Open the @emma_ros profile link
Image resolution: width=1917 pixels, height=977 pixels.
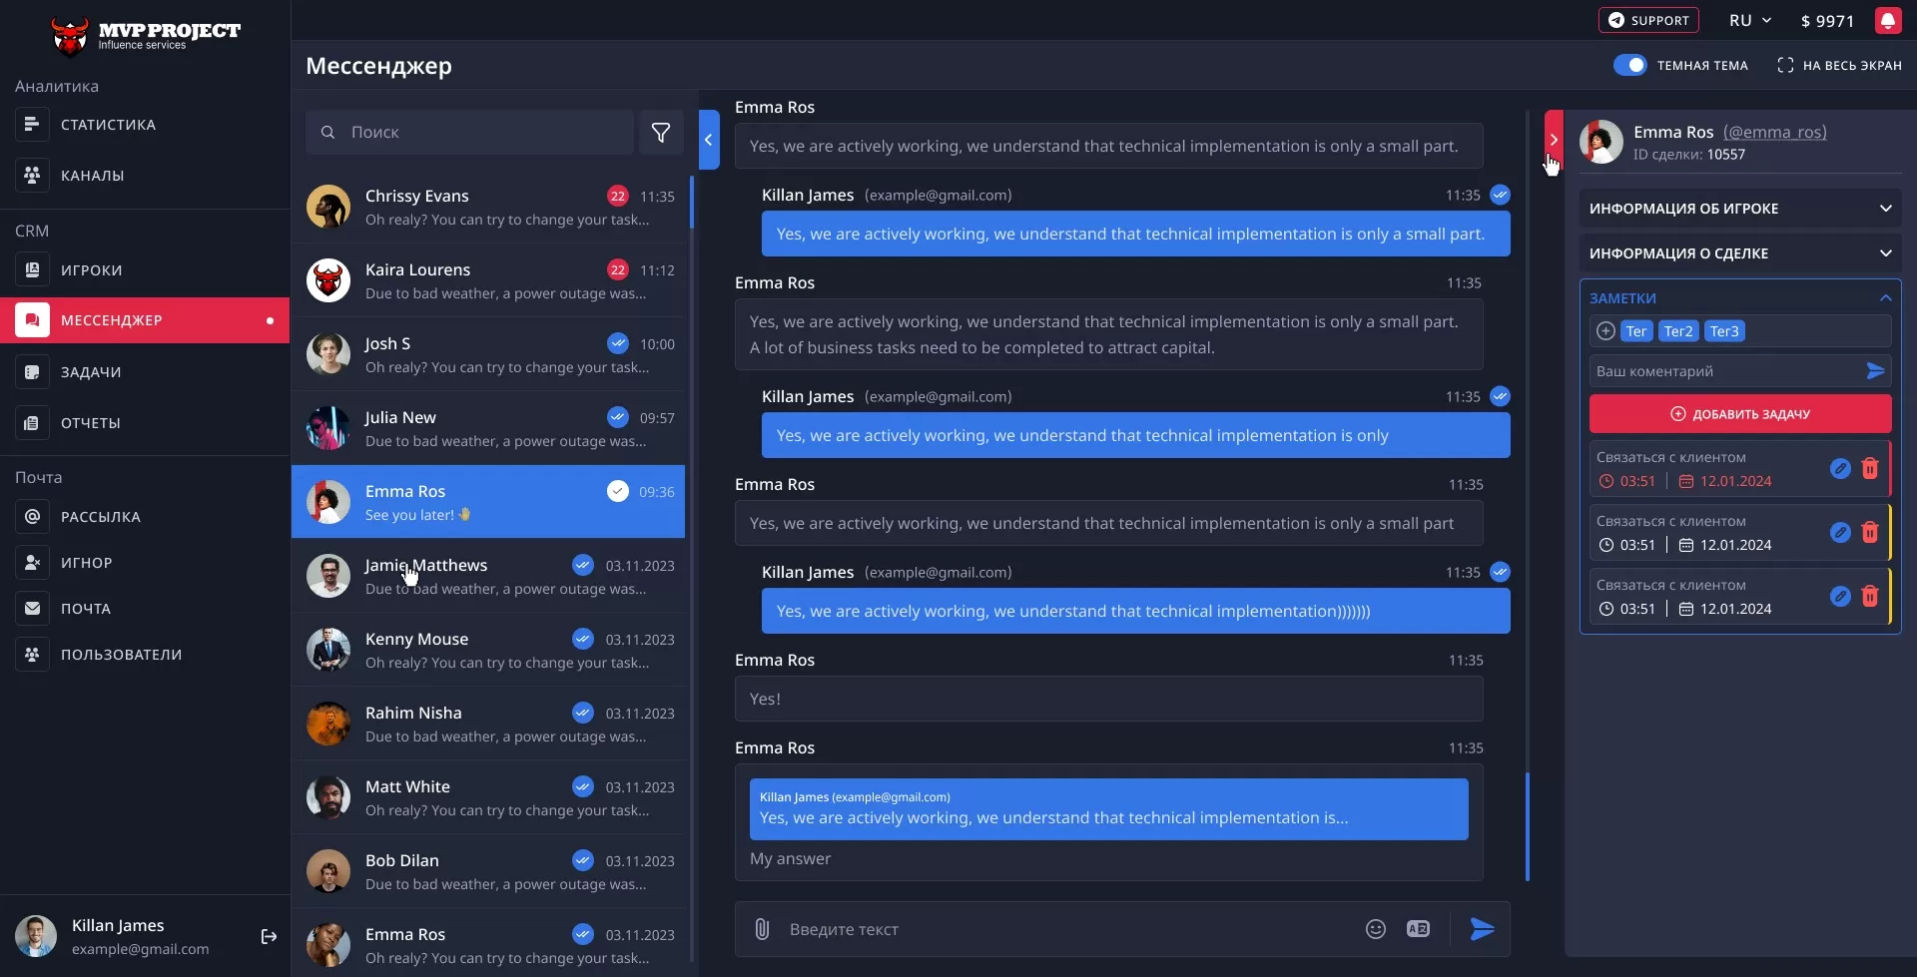pyautogui.click(x=1776, y=132)
